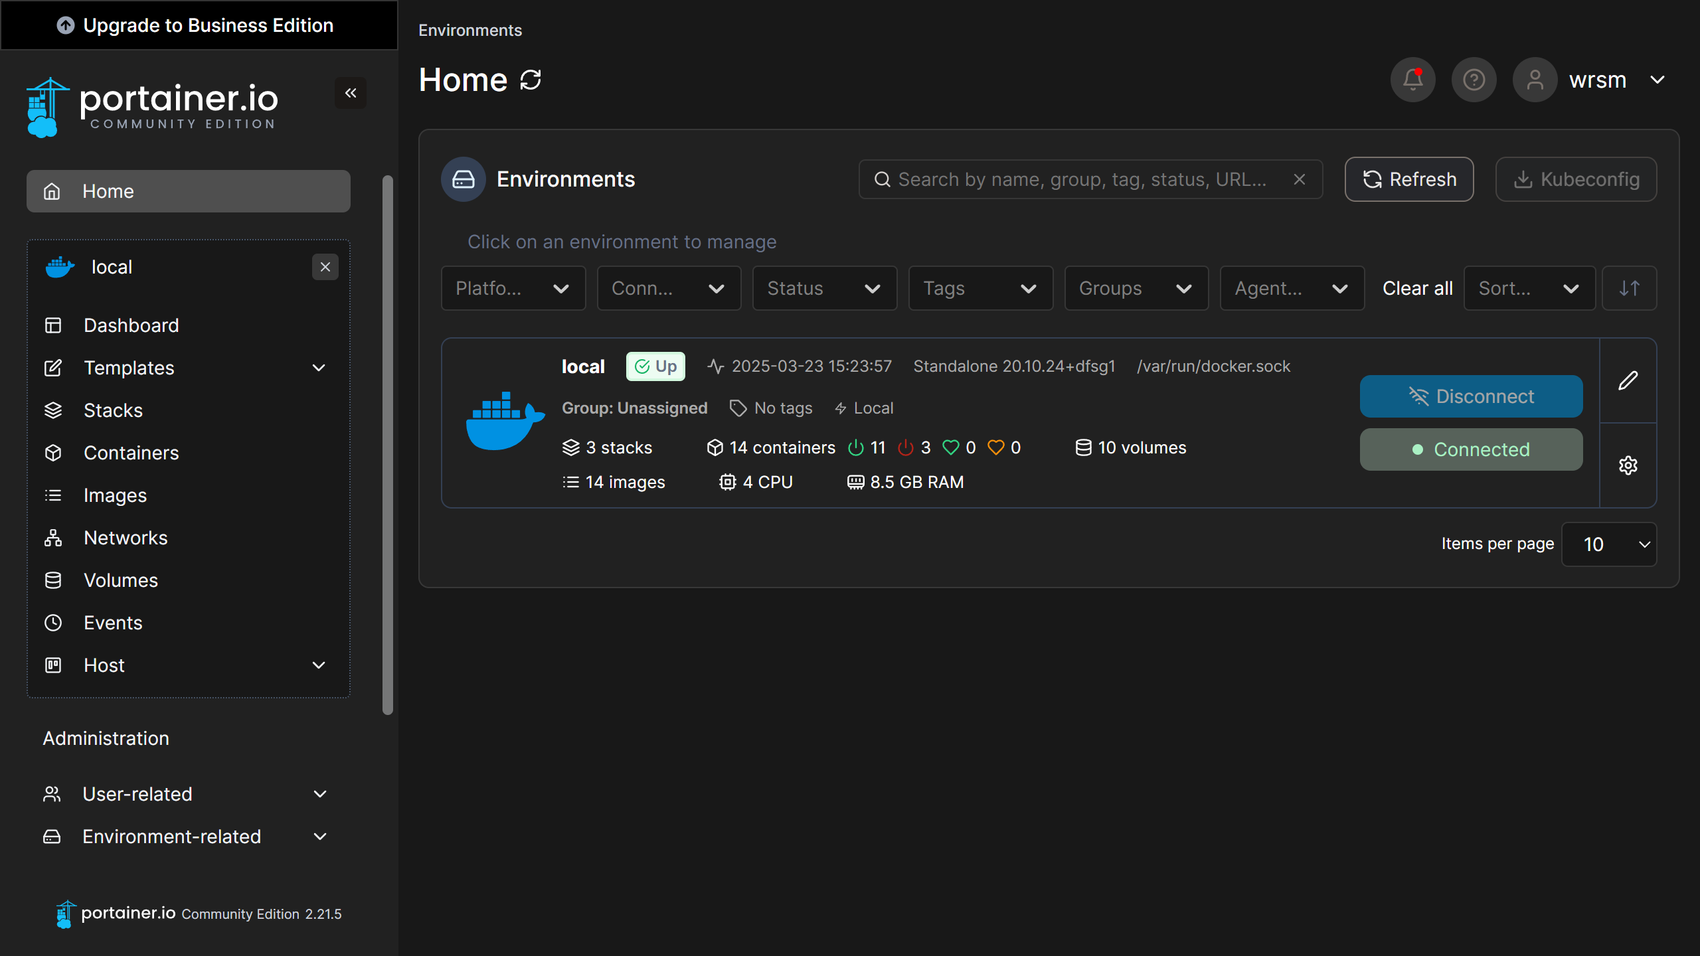1700x956 pixels.
Task: Click the Environments breadcrumb
Action: tap(470, 31)
